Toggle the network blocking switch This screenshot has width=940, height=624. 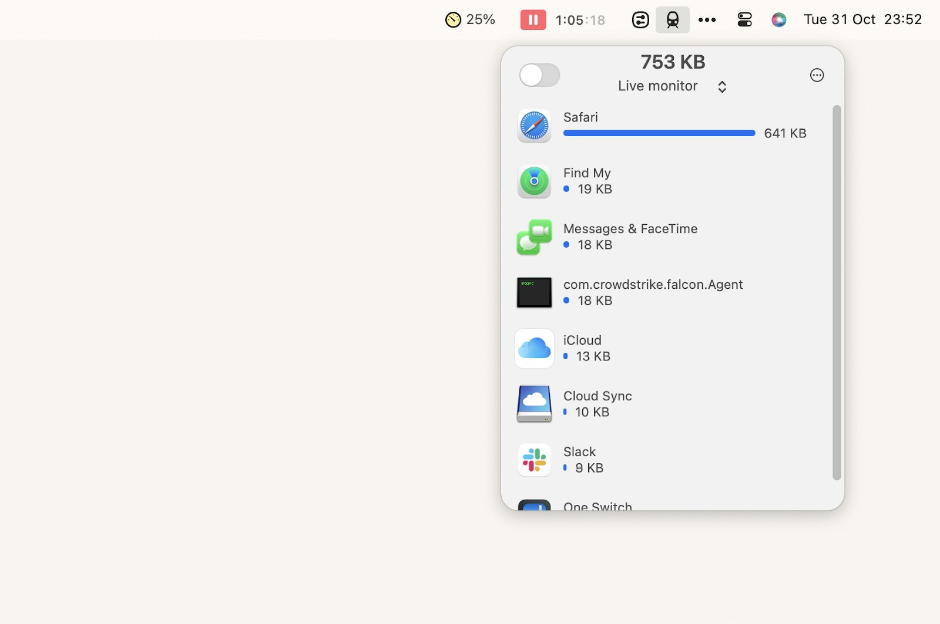[x=539, y=75]
